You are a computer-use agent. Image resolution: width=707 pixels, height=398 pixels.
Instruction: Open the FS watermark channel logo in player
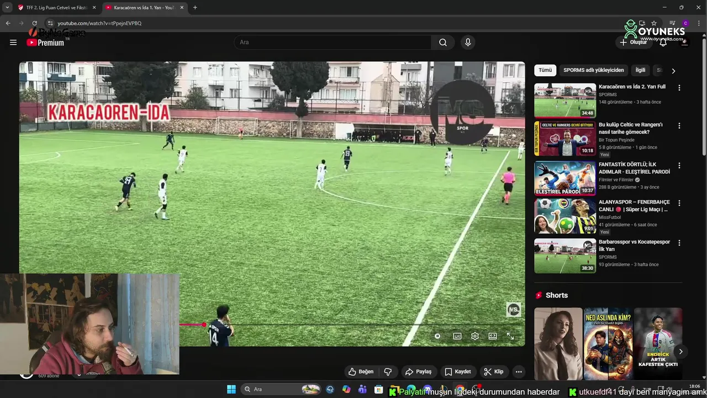coord(514,310)
